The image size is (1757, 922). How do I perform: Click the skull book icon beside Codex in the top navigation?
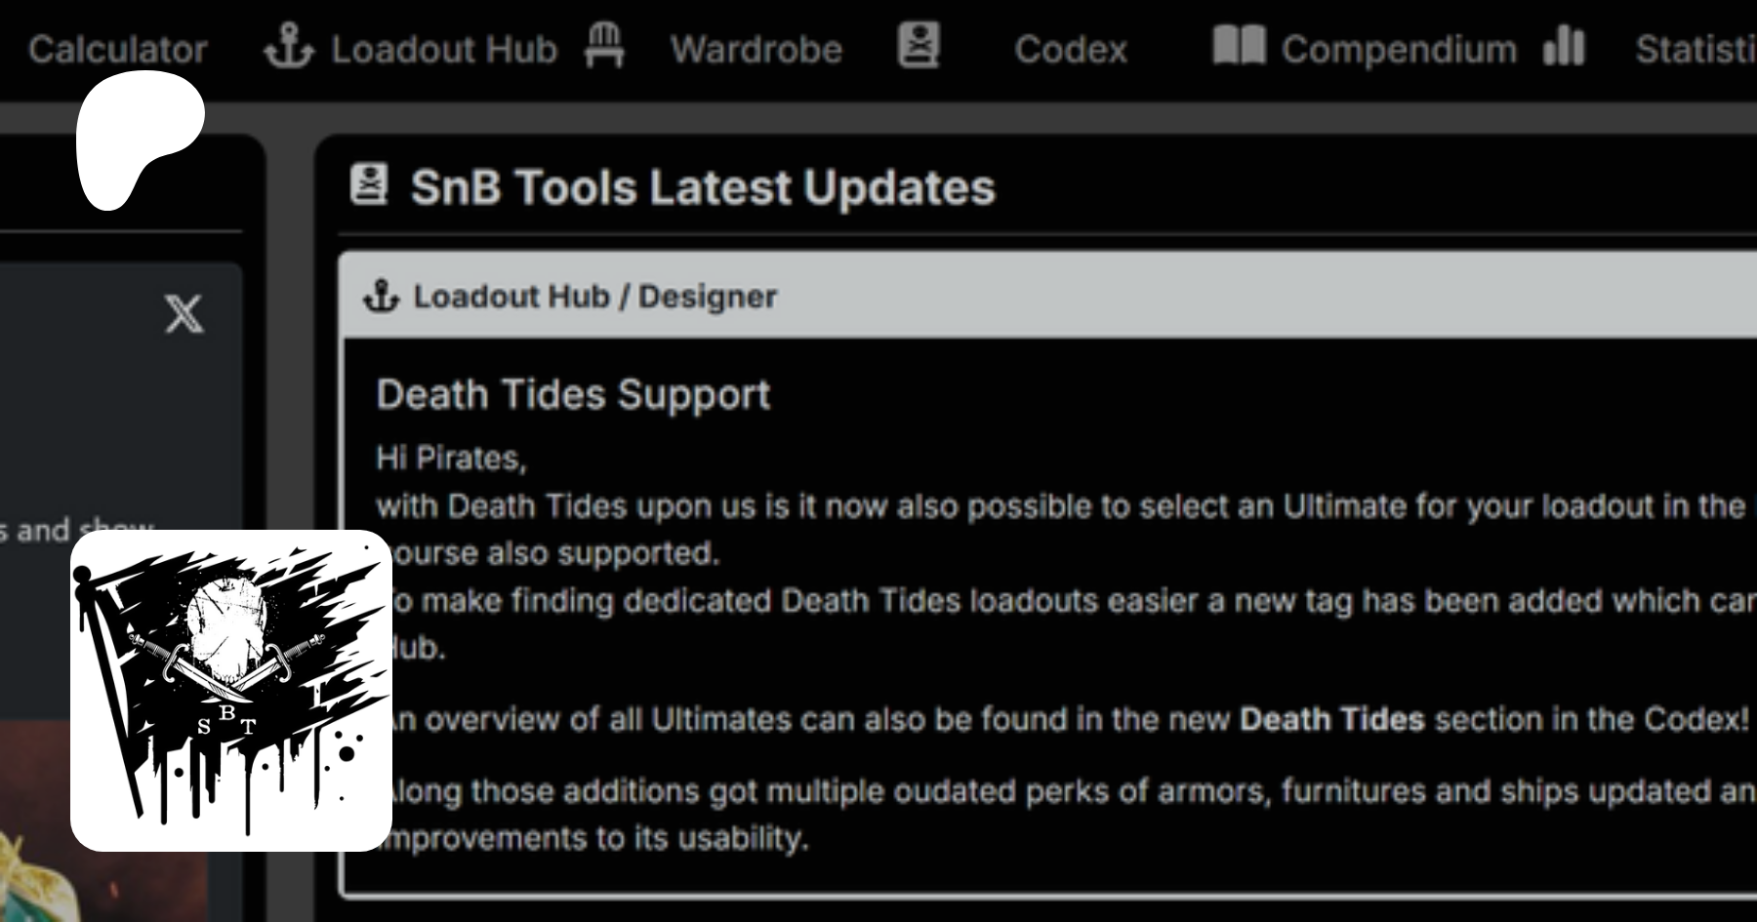tap(919, 46)
